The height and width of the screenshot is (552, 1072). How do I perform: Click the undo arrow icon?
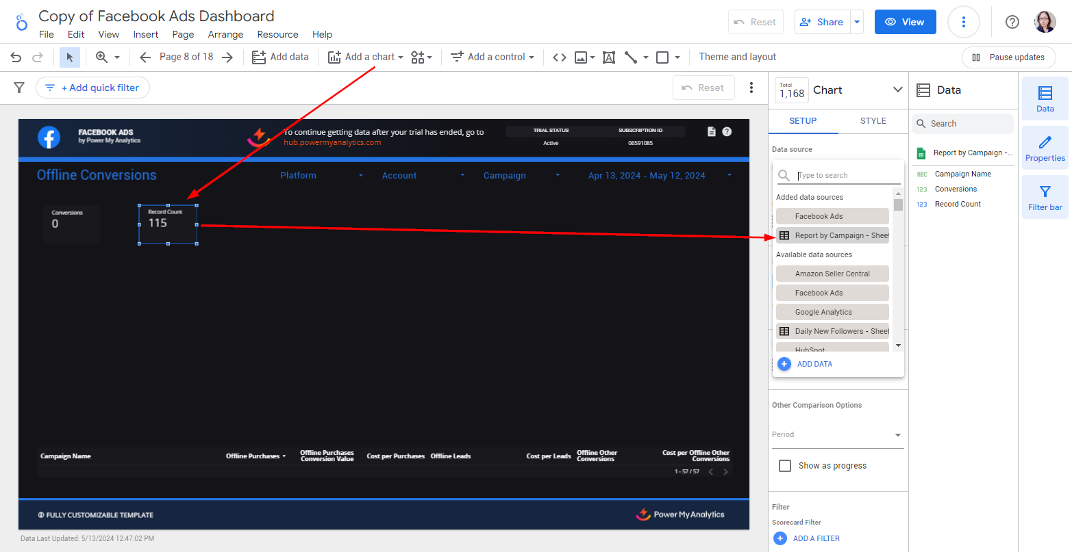[16, 57]
